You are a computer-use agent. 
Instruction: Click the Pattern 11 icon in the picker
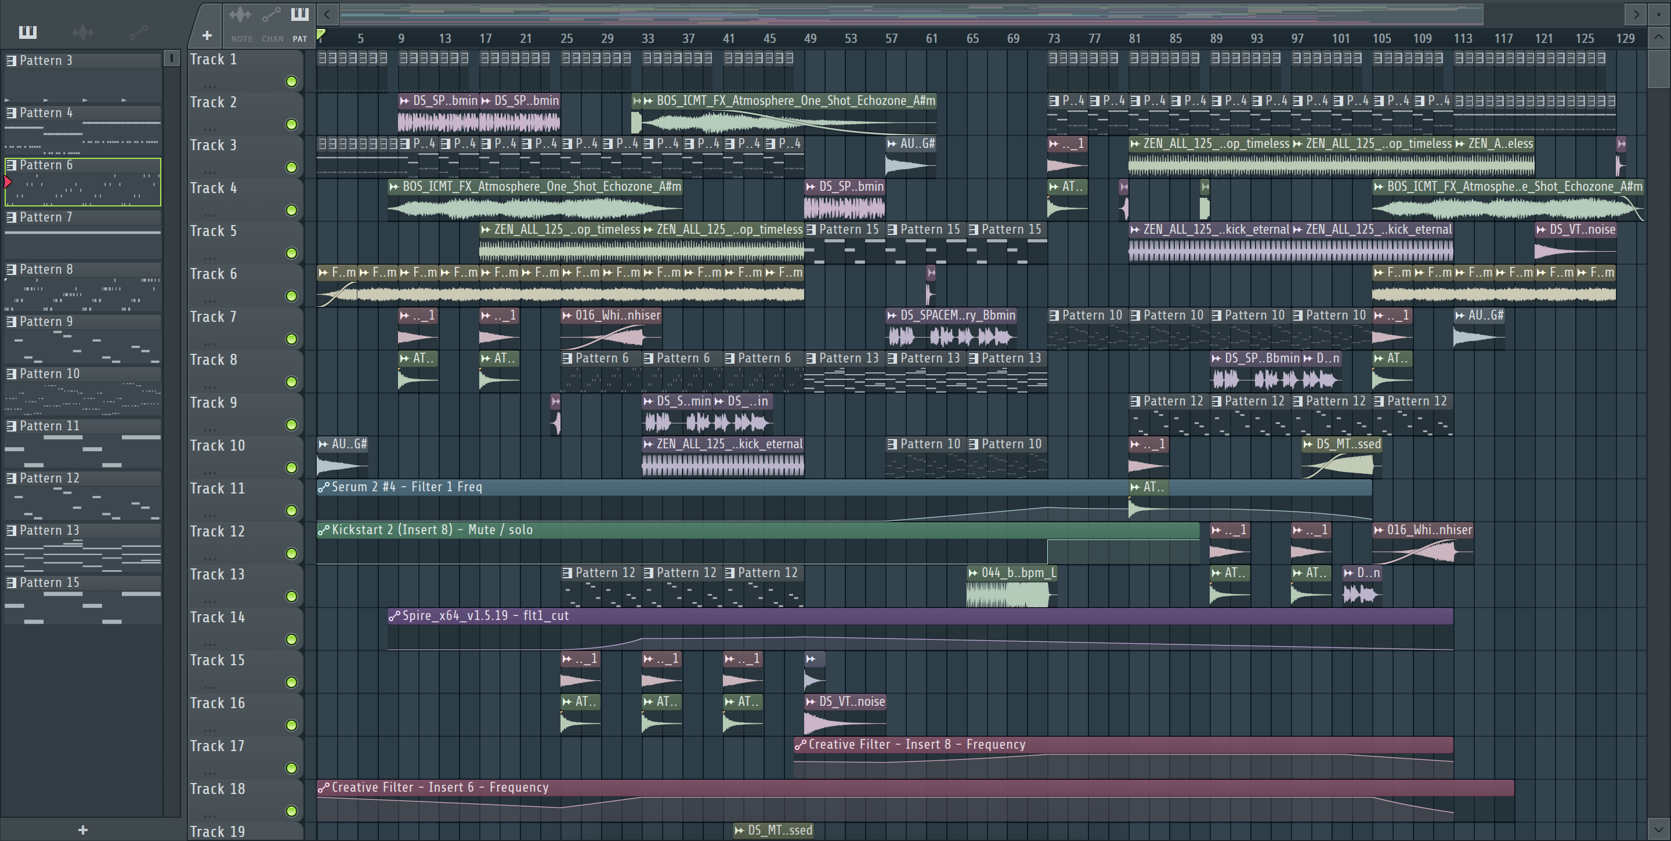(x=11, y=426)
